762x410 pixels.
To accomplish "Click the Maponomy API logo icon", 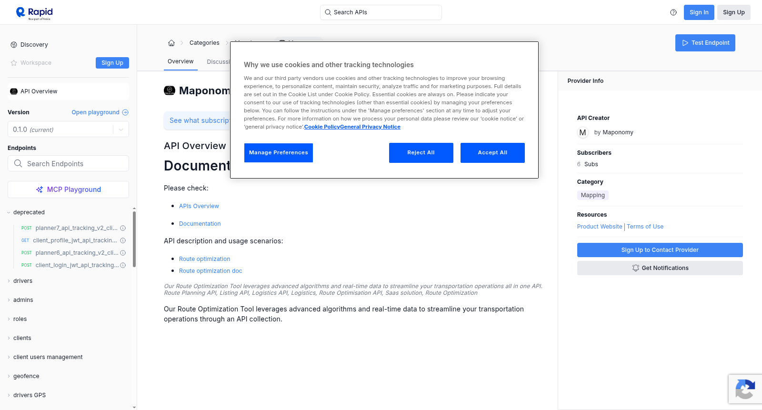I will (x=170, y=90).
